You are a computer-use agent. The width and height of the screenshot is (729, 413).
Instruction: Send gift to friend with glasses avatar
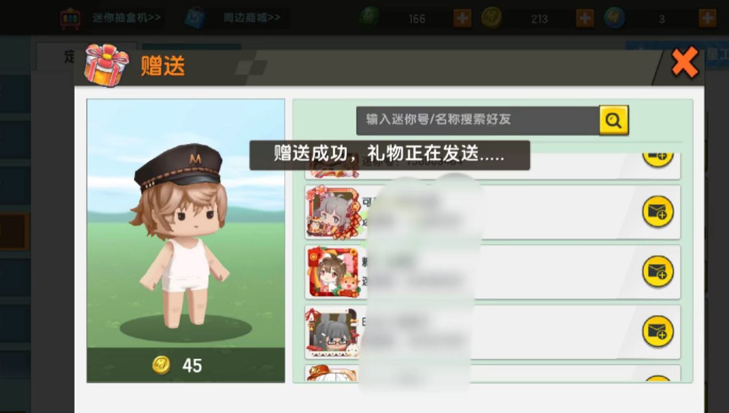pos(658,332)
